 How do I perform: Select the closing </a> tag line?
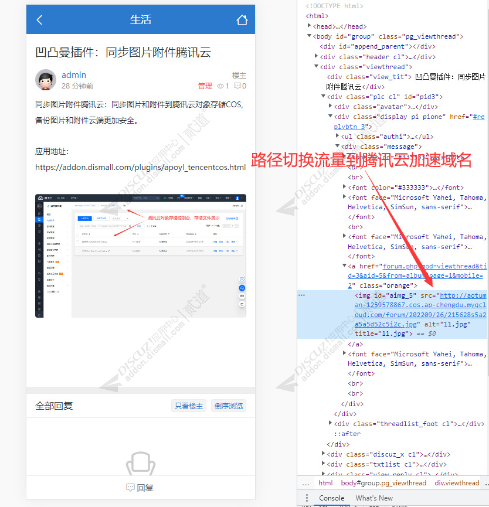pyautogui.click(x=355, y=345)
